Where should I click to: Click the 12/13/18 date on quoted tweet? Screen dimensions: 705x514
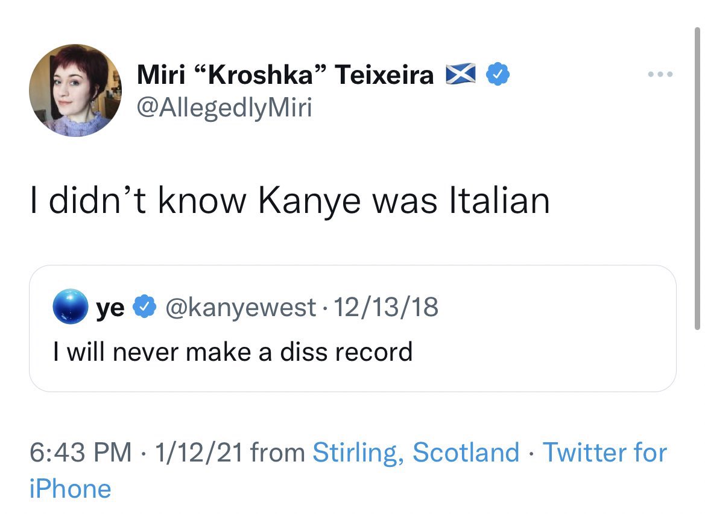[x=386, y=307]
